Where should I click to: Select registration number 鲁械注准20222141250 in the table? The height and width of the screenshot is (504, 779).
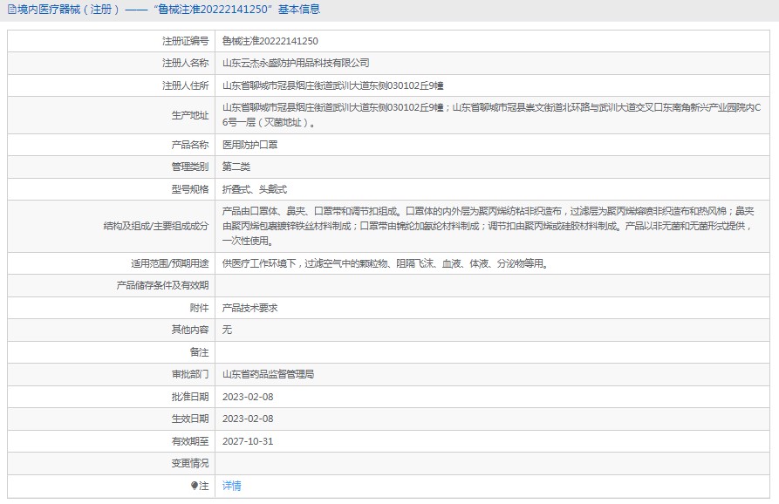click(270, 41)
